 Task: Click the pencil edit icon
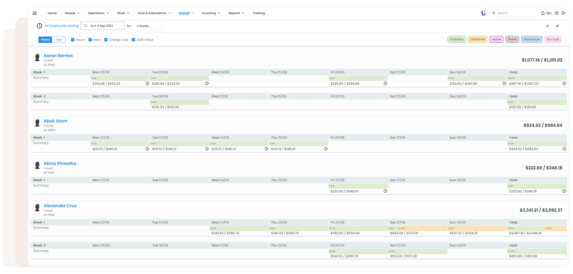[557, 26]
